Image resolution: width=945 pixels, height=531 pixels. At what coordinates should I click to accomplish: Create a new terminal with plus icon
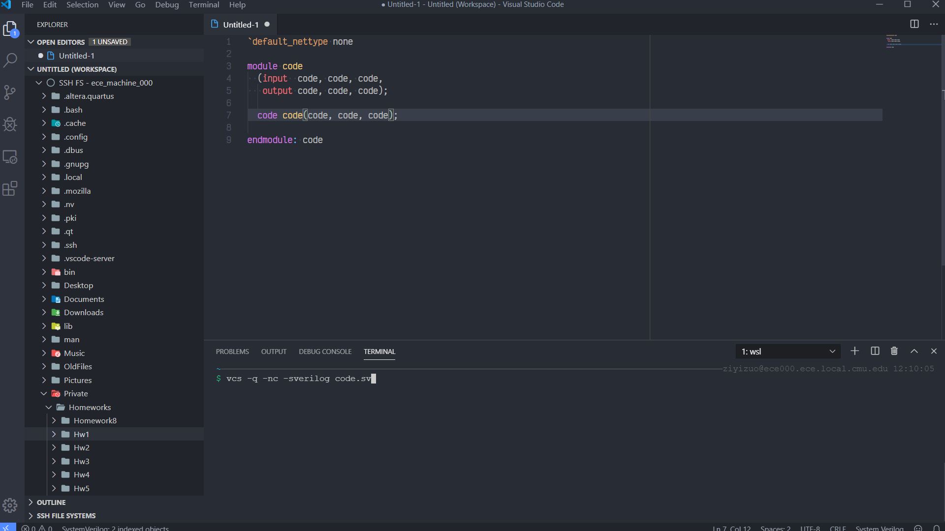(855, 351)
